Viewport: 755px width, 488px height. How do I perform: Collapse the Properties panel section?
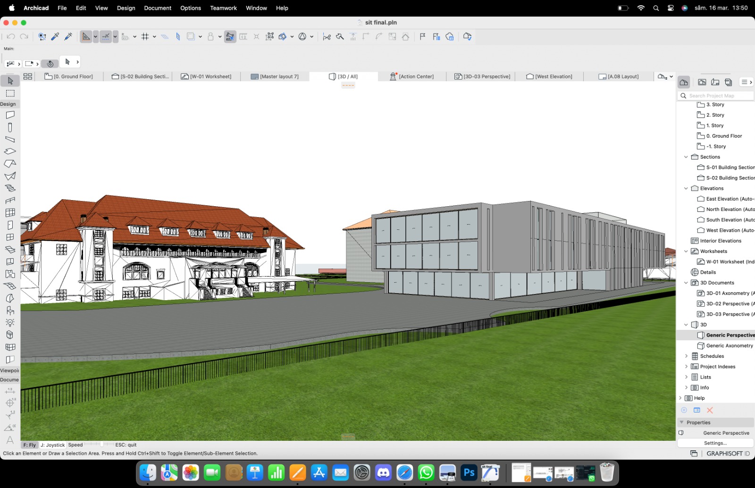682,422
